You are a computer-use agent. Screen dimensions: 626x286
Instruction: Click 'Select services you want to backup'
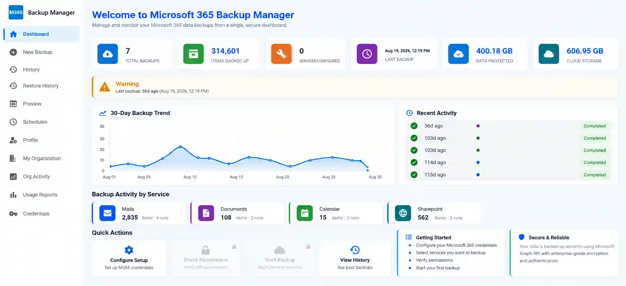[x=451, y=253]
